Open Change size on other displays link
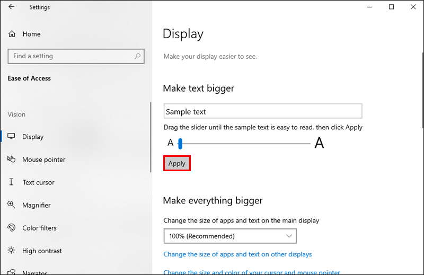The height and width of the screenshot is (275, 424). pos(237,254)
